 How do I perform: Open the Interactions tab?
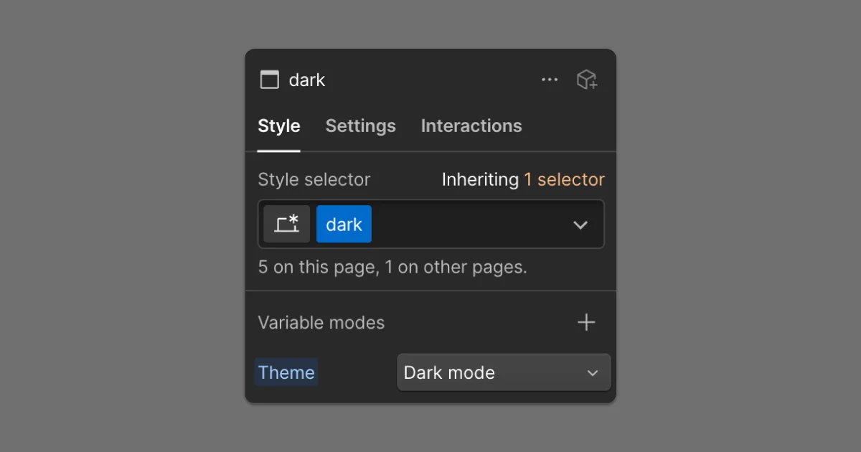[x=471, y=126]
